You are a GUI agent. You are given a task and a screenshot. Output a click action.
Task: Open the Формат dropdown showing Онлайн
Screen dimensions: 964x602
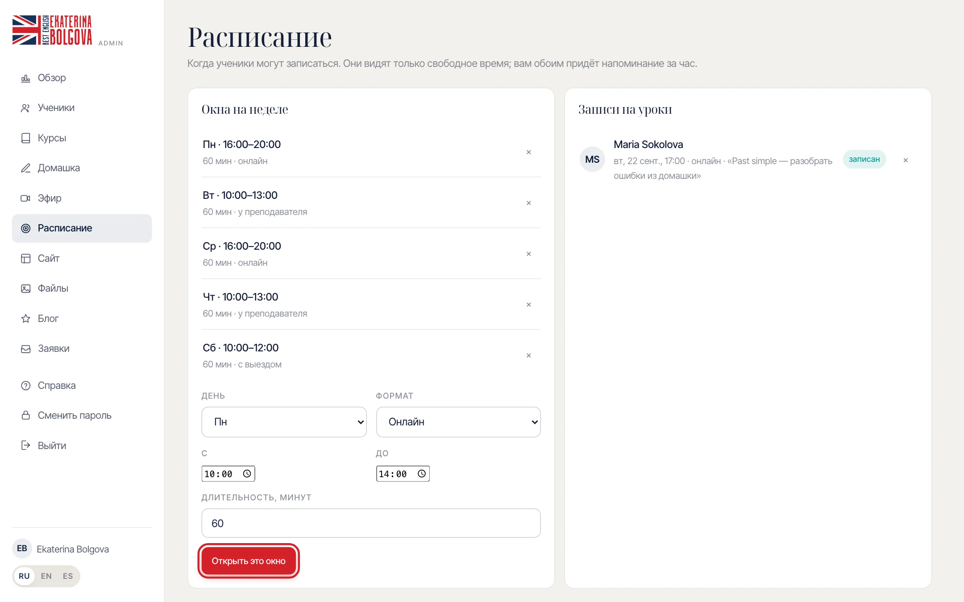coord(458,422)
